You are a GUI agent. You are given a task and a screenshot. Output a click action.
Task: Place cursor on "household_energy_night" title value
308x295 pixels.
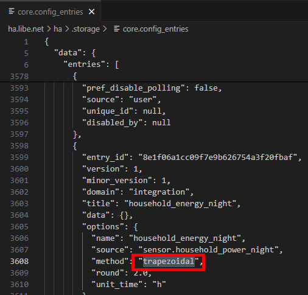tap(180, 204)
